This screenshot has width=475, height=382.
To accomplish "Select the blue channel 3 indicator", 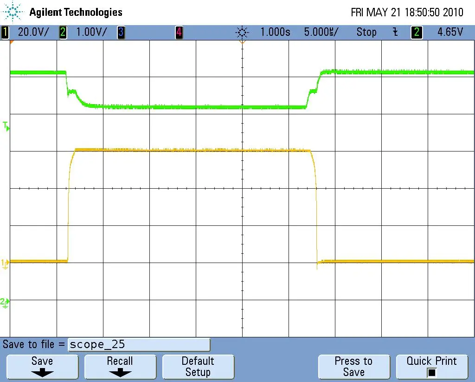I will tap(121, 32).
